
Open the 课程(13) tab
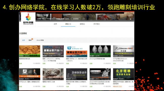(68, 24)
